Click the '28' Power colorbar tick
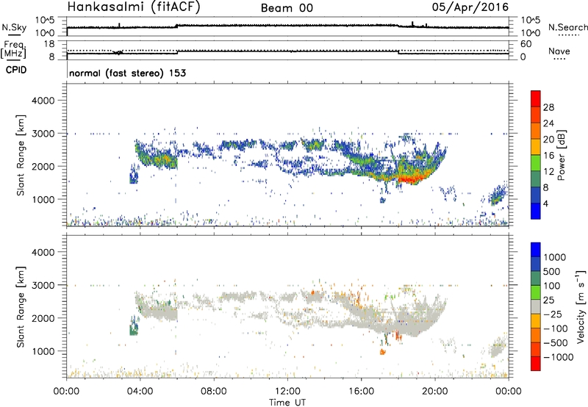Image resolution: width=588 pixels, height=407 pixels. [548, 107]
